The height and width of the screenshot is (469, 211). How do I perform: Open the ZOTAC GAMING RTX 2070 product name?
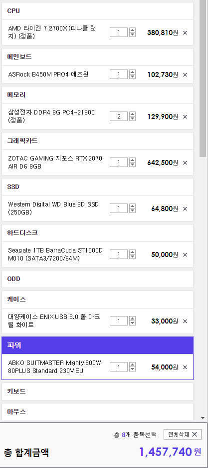point(55,162)
